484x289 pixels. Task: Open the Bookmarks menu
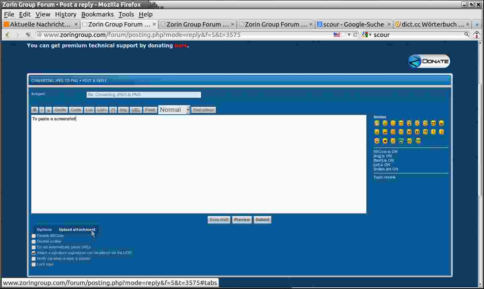97,14
